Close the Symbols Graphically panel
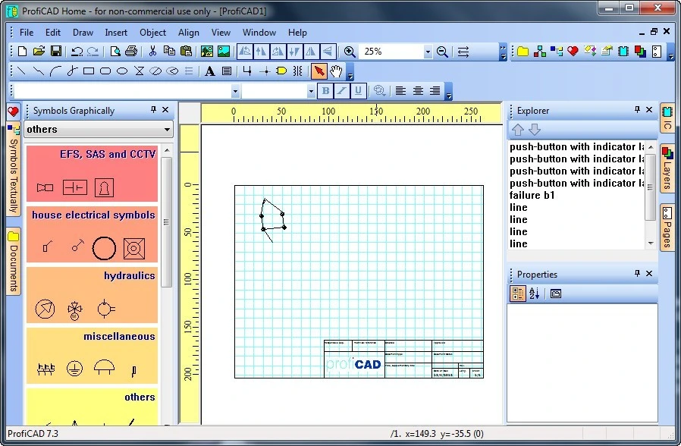Image resolution: width=681 pixels, height=446 pixels. (165, 110)
